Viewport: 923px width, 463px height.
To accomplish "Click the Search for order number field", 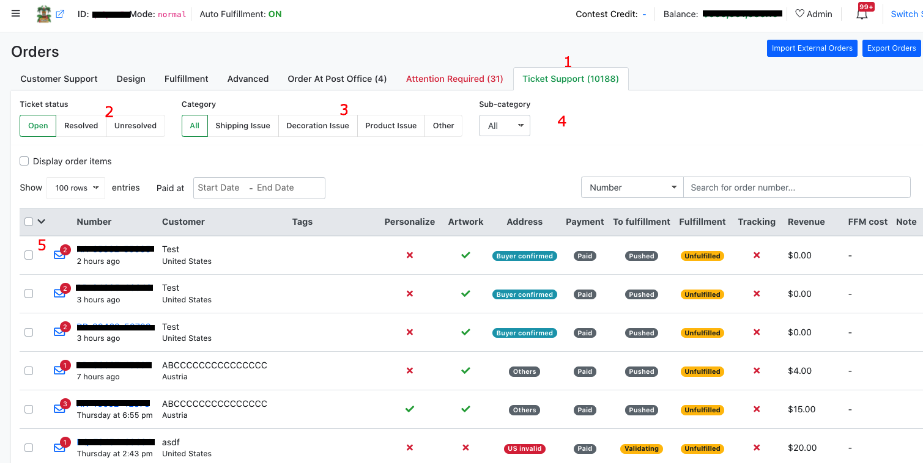I will click(x=796, y=188).
